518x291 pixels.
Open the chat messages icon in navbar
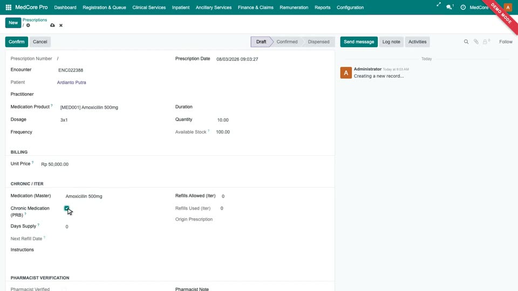pyautogui.click(x=449, y=7)
